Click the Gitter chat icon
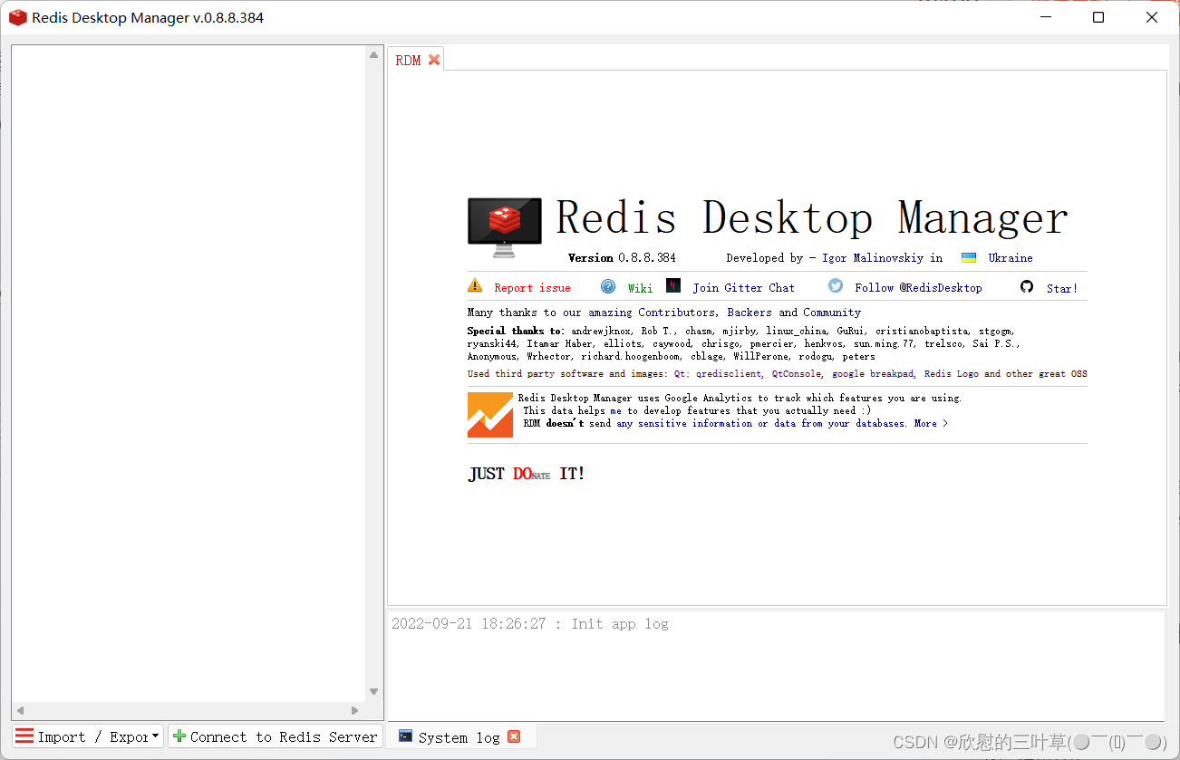1180x760 pixels. click(673, 286)
